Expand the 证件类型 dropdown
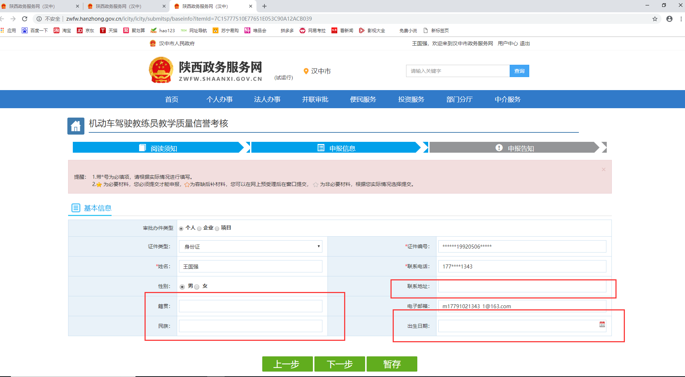Viewport: 685px width, 377px height. [250, 246]
